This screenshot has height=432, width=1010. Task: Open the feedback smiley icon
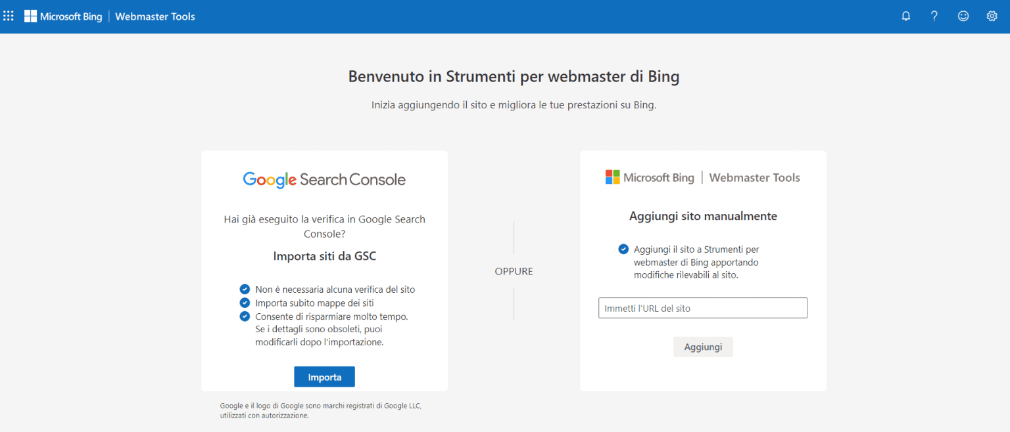[963, 16]
